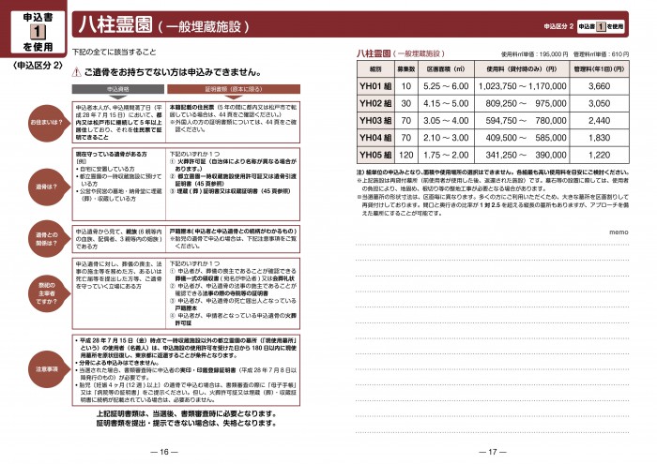This screenshot has width=657, height=464.
Task: Click the 募集数 10 cell in YH01 row
Action: click(x=406, y=86)
